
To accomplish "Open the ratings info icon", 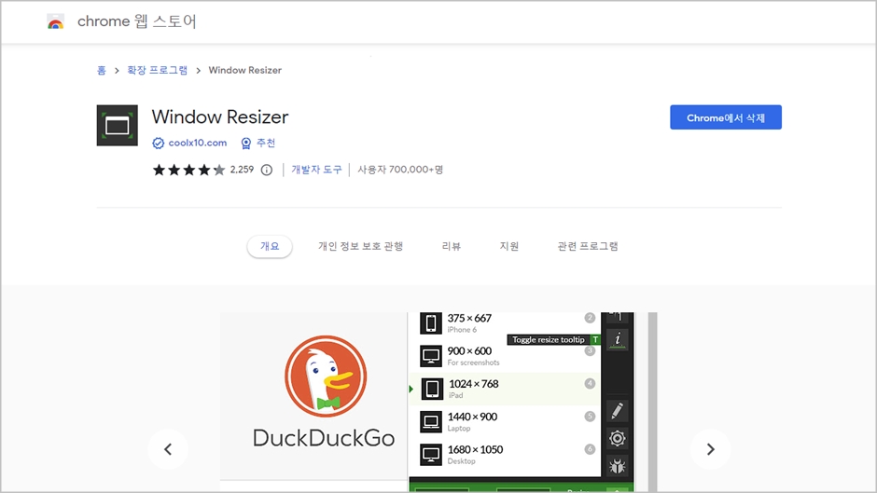I will tap(267, 170).
